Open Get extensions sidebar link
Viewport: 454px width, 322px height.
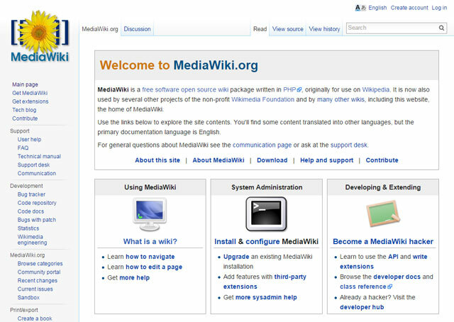click(30, 101)
